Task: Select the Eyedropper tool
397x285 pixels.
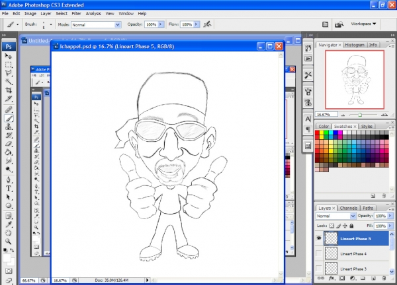Action: tap(9, 224)
